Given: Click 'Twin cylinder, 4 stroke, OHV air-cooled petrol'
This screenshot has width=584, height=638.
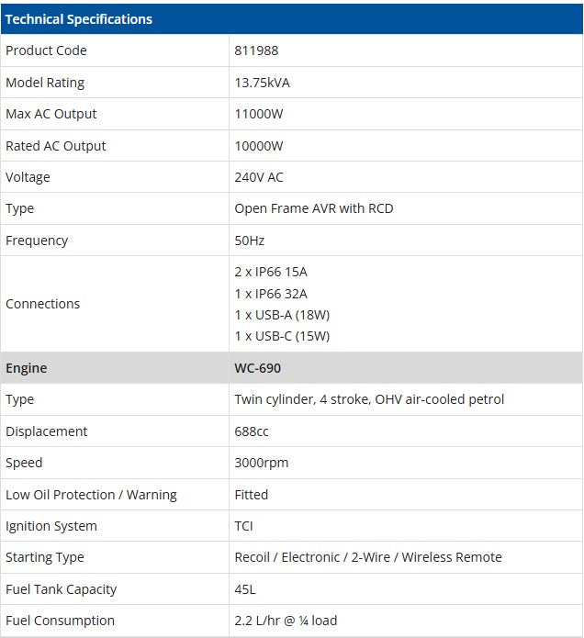Looking at the screenshot, I should [369, 399].
